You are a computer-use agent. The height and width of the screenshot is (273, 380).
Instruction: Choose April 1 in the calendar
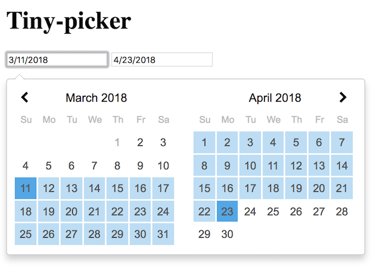[x=205, y=143]
